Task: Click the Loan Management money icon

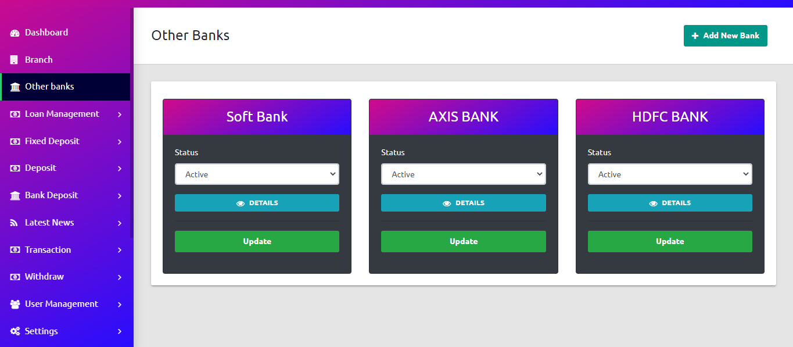Action: pyautogui.click(x=15, y=115)
